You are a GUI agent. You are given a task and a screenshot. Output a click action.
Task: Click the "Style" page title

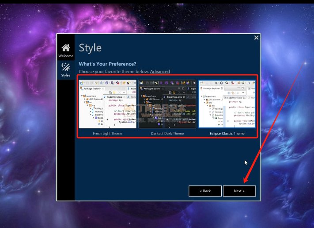[x=90, y=48]
